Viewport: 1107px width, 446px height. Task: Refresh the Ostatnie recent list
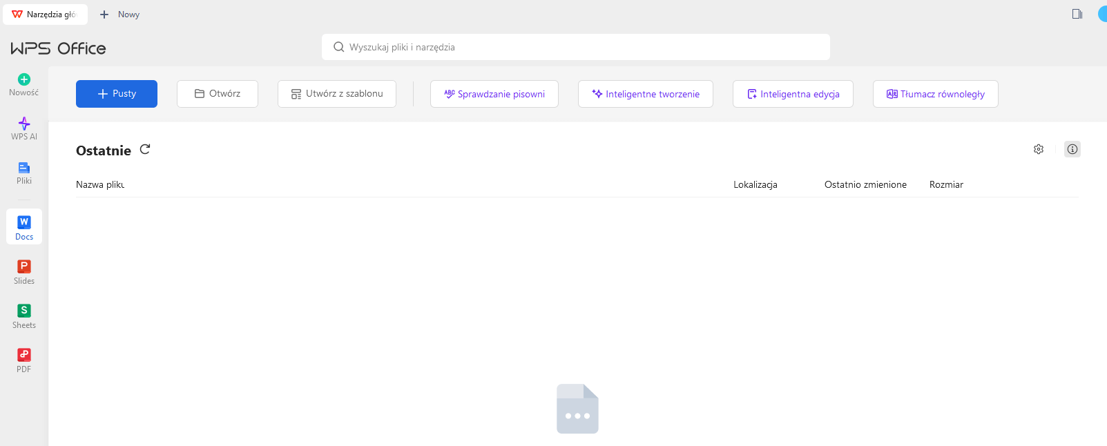[x=145, y=149]
